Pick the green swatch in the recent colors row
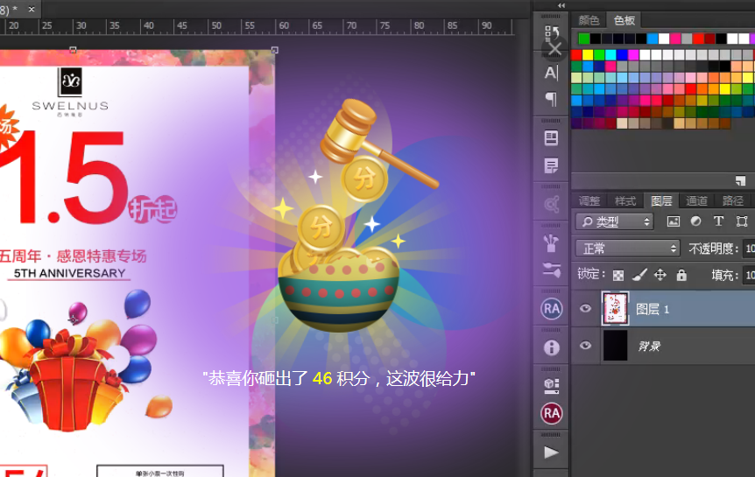The width and height of the screenshot is (755, 477). [x=584, y=39]
